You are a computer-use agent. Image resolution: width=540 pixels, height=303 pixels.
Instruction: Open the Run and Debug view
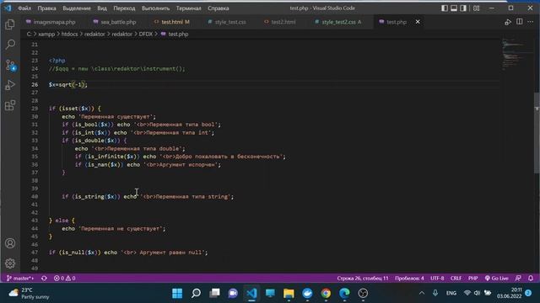(x=10, y=85)
